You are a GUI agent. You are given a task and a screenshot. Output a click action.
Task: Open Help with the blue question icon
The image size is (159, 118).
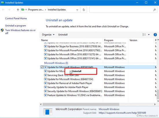point(155,35)
